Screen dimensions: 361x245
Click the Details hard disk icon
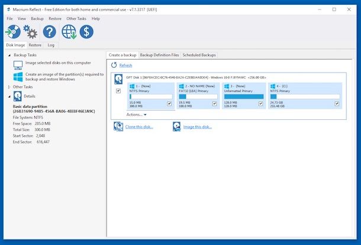(x=18, y=96)
